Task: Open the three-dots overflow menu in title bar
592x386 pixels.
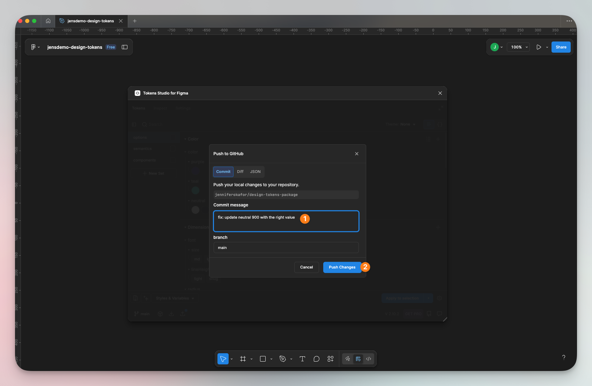Action: point(569,21)
